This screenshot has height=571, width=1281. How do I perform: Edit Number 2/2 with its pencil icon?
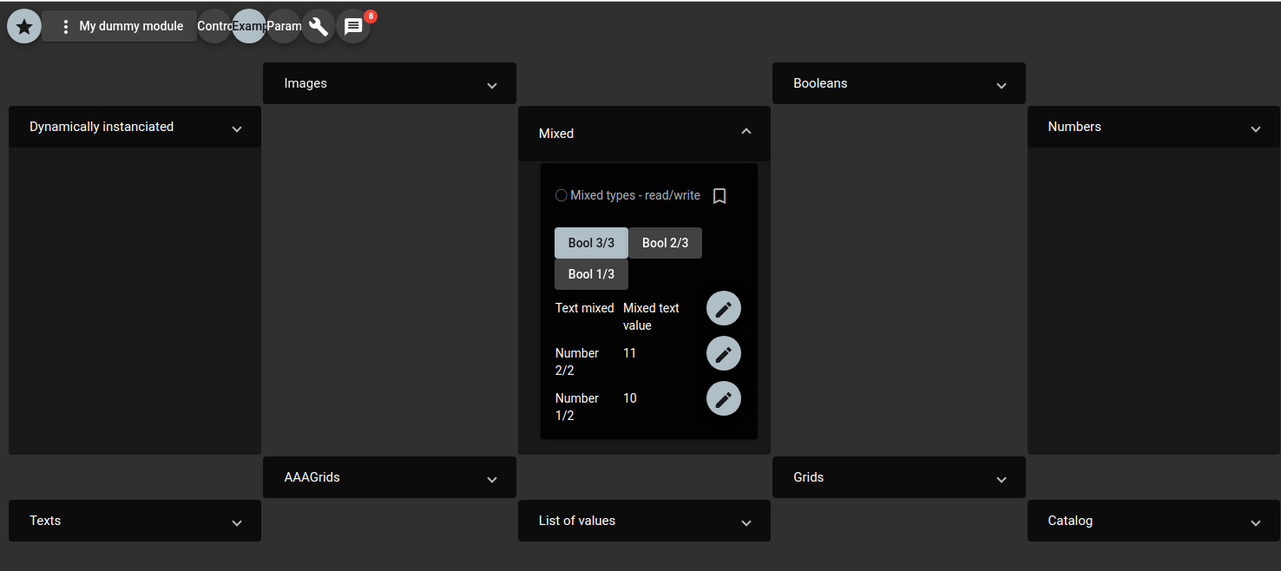coord(724,353)
